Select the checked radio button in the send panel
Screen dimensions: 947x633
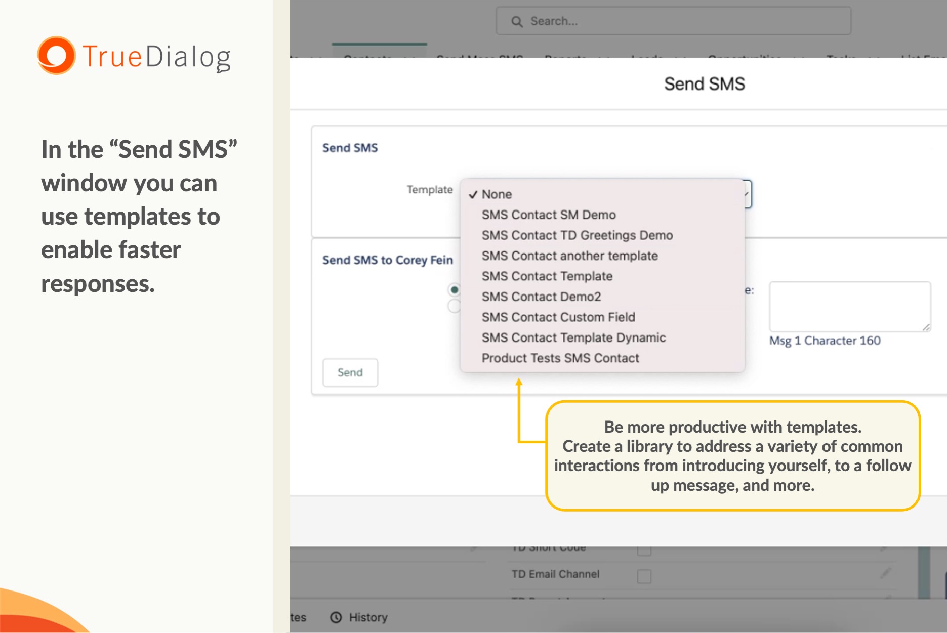click(x=455, y=290)
